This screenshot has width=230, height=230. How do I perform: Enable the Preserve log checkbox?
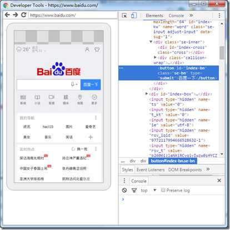(x=163, y=190)
